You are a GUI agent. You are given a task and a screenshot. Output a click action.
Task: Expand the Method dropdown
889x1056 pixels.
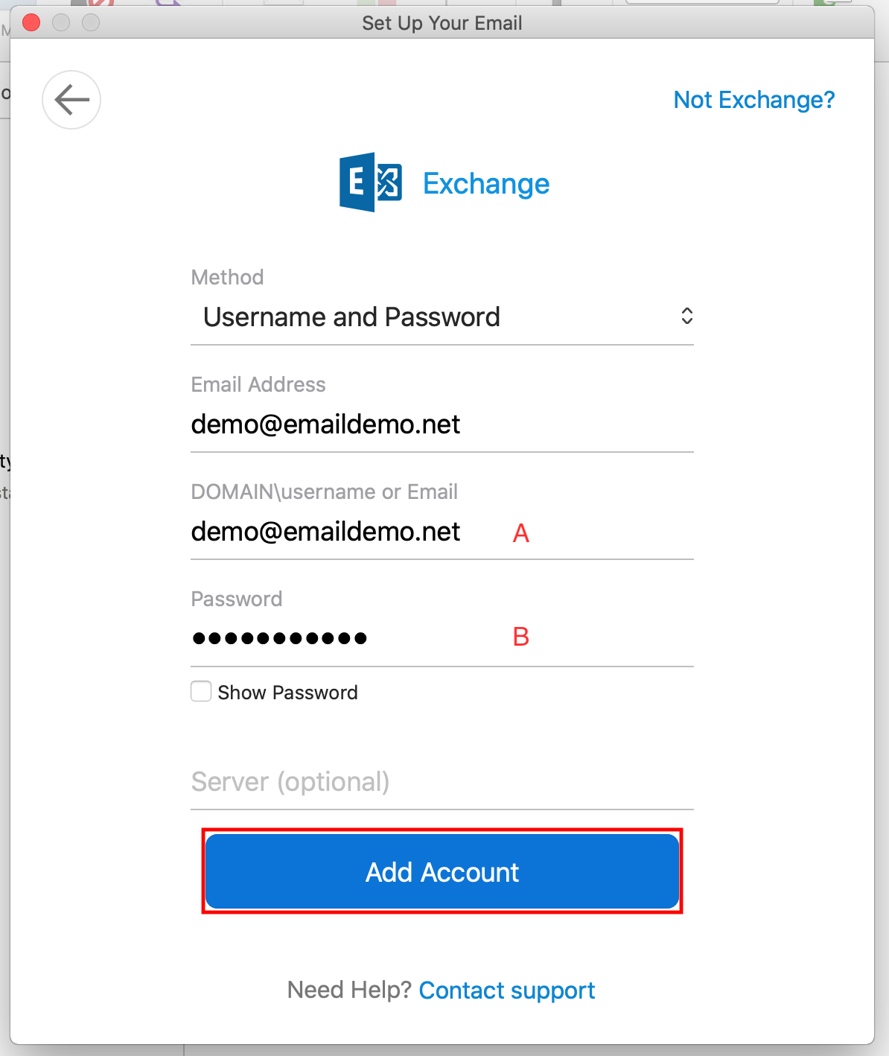[442, 317]
